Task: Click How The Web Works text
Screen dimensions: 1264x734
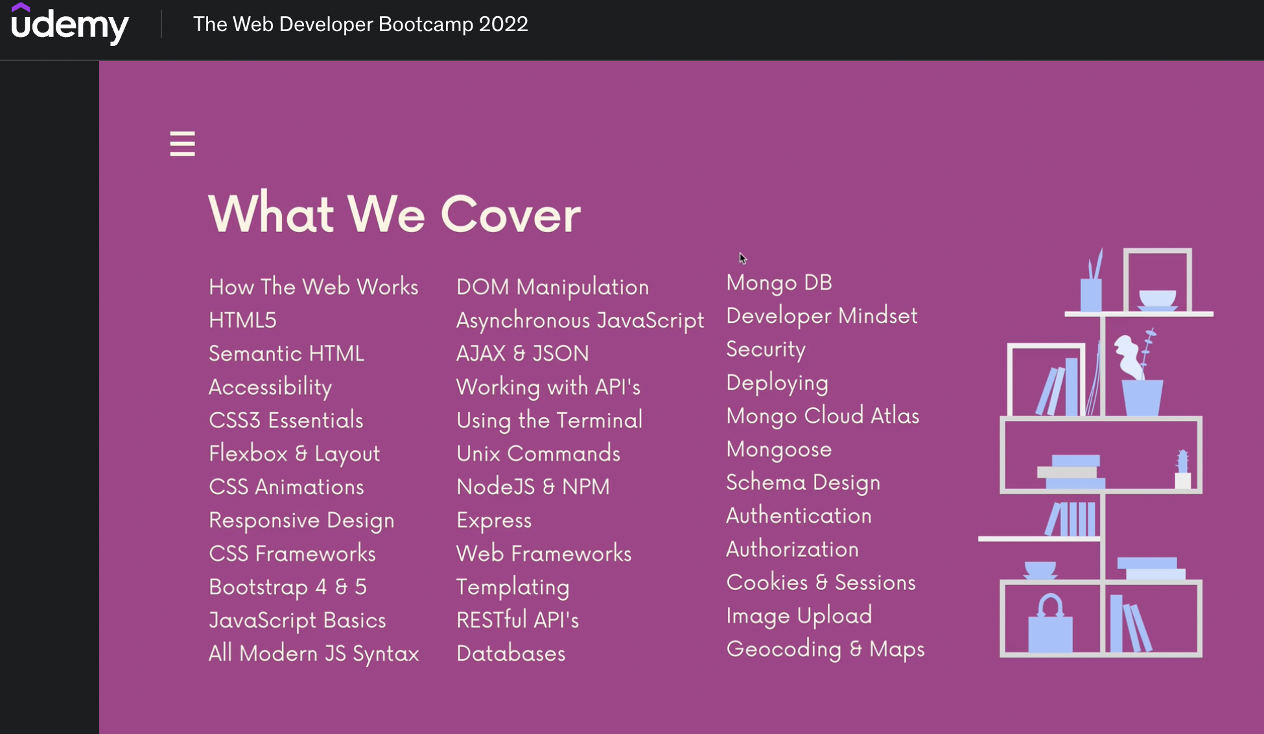Action: point(313,287)
